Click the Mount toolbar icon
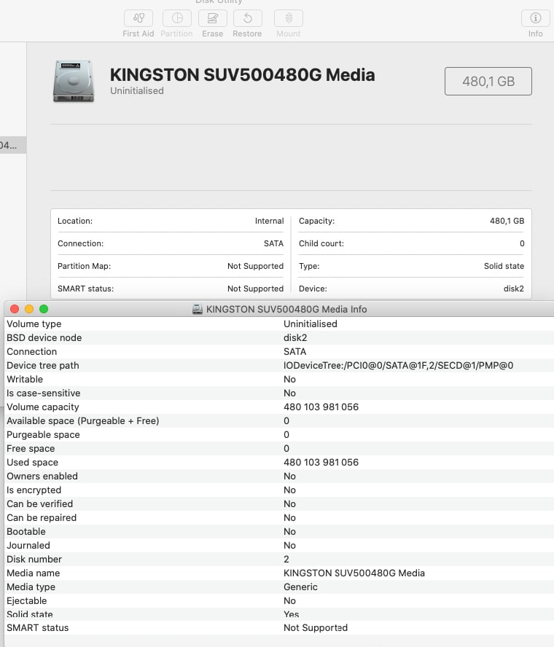 (x=289, y=24)
